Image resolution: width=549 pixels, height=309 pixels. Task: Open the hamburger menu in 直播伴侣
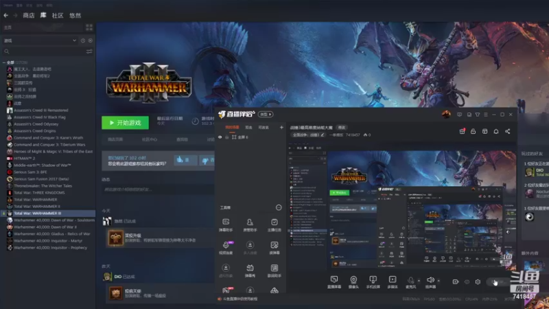(x=486, y=115)
